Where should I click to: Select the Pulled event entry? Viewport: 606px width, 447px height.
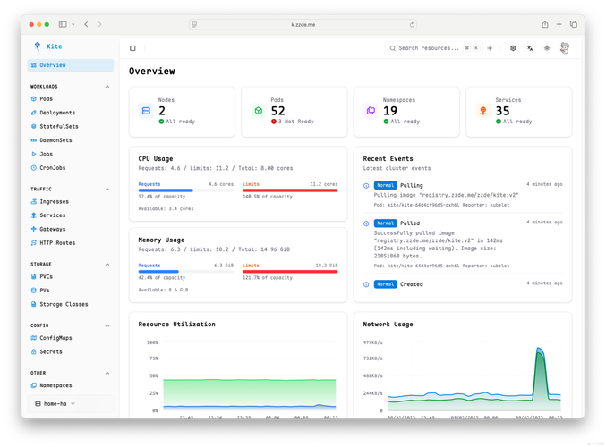pyautogui.click(x=463, y=244)
